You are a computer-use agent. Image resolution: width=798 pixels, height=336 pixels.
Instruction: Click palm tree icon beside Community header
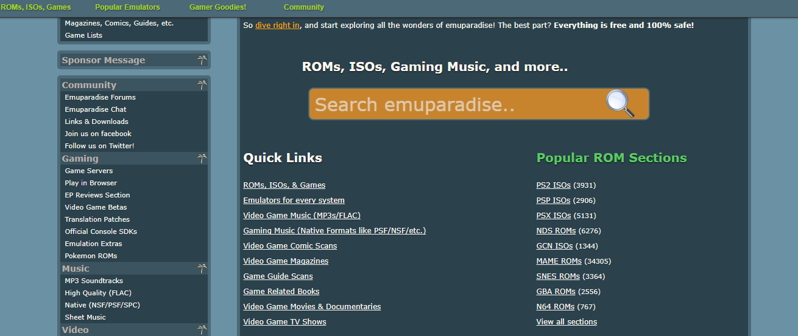(202, 85)
